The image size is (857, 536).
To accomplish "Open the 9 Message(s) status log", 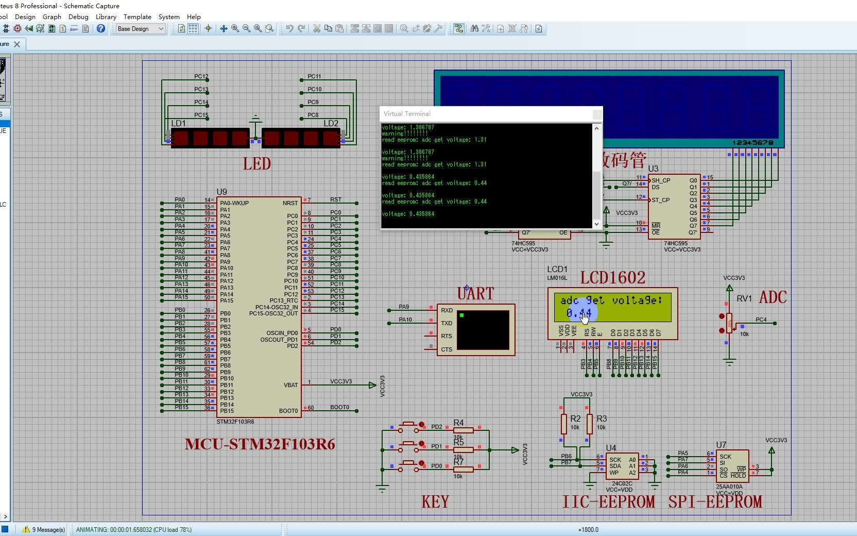I will click(x=44, y=529).
